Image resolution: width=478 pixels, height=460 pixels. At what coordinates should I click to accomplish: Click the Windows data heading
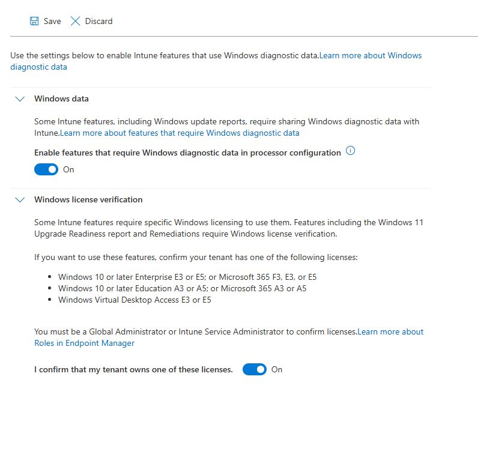(62, 98)
